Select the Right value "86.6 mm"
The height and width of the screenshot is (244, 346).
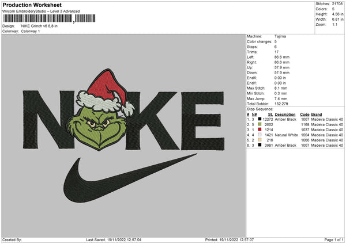click(x=282, y=62)
